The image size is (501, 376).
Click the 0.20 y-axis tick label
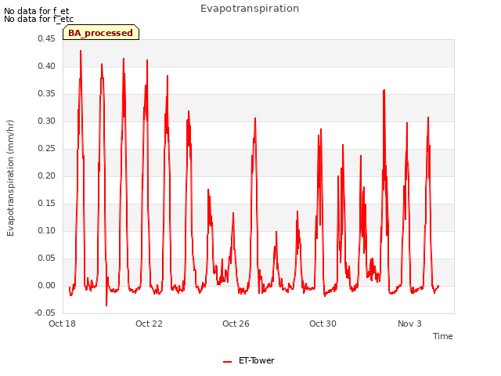point(46,175)
